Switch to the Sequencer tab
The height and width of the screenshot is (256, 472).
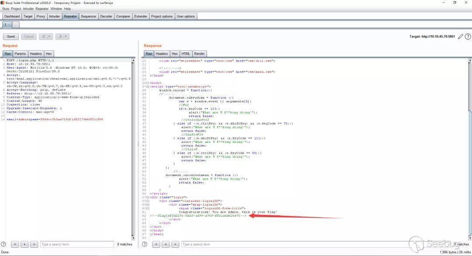tap(88, 16)
